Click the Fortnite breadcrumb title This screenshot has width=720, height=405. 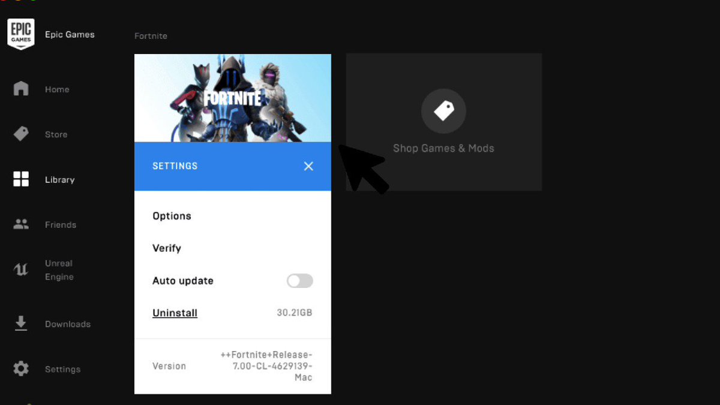(151, 36)
